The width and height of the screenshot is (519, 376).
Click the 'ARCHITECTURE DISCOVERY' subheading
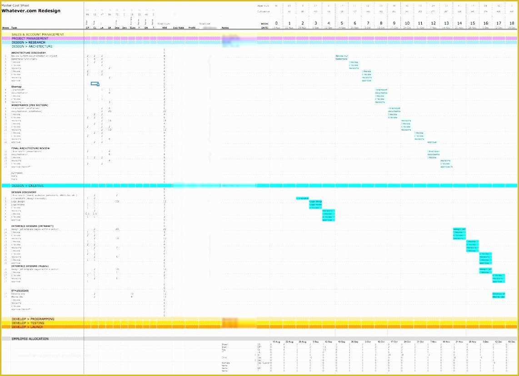point(29,53)
